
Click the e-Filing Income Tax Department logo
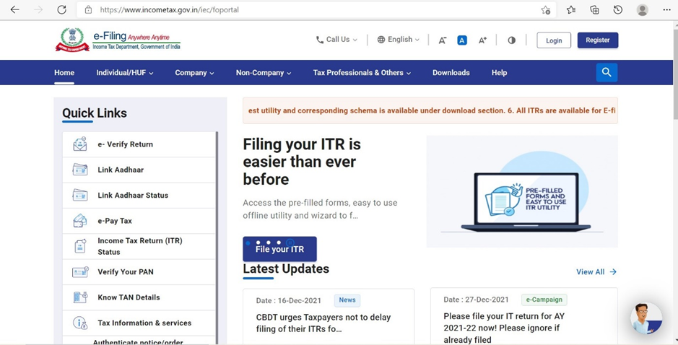118,40
